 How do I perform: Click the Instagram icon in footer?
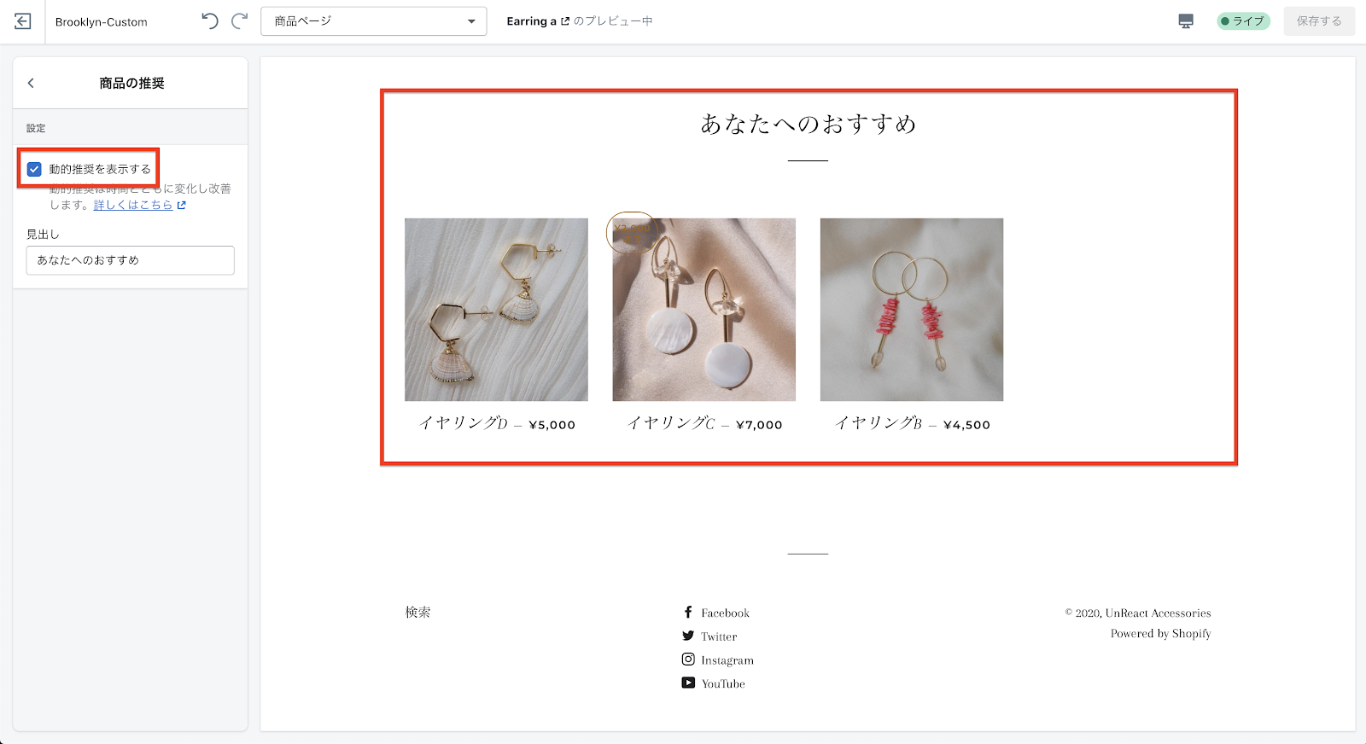click(688, 660)
